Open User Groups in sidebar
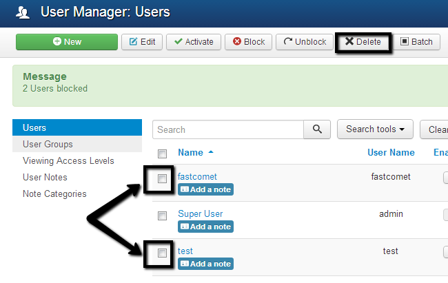The width and height of the screenshot is (448, 283). click(48, 144)
